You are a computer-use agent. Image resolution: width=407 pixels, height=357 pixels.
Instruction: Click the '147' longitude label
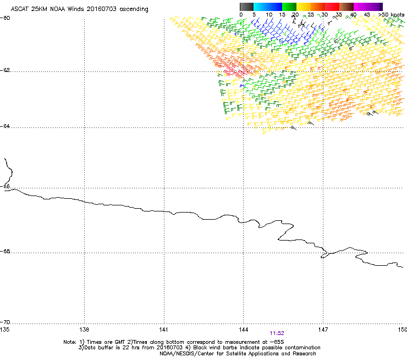[x=323, y=330]
